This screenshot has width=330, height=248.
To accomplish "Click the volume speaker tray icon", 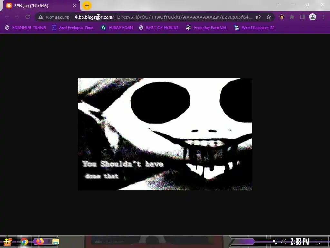I will [284, 242].
